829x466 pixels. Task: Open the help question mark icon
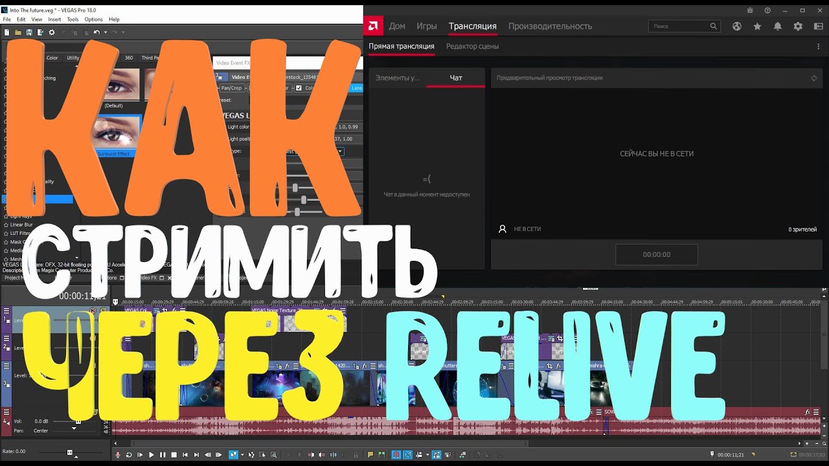pos(767,10)
